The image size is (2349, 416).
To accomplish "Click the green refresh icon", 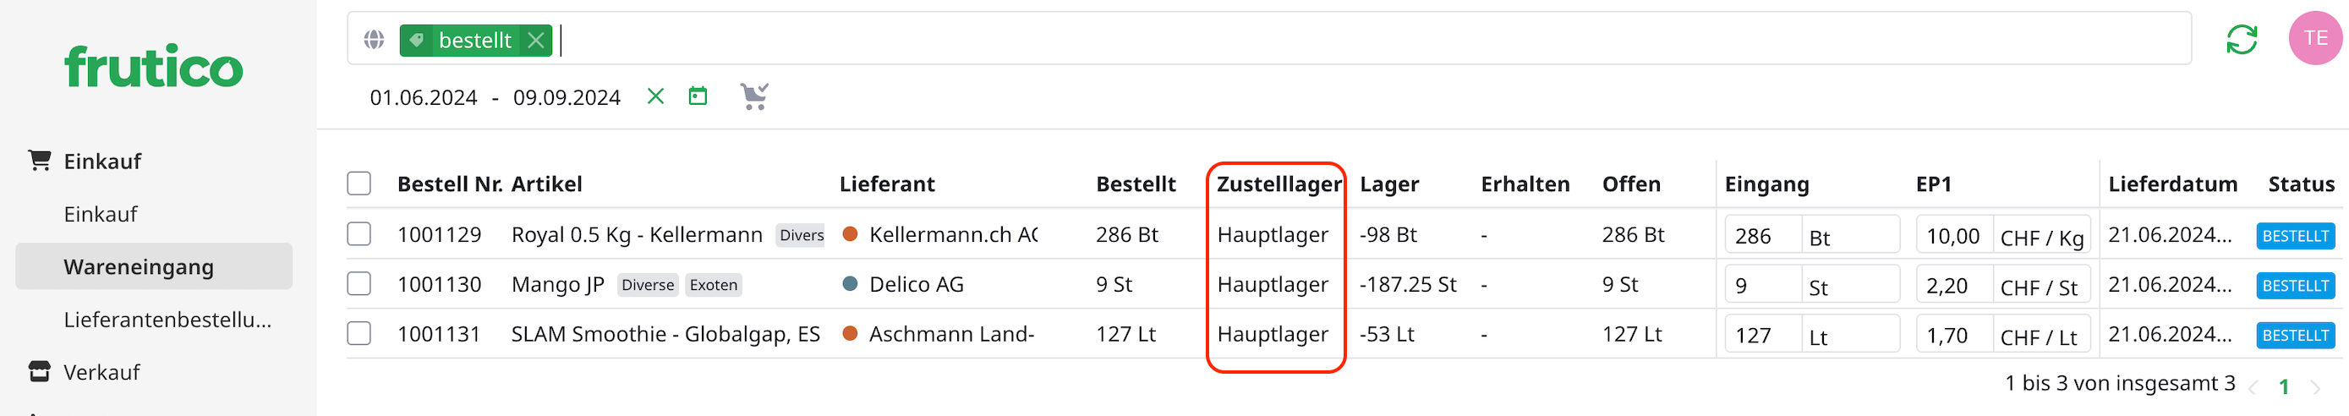I will [2241, 39].
